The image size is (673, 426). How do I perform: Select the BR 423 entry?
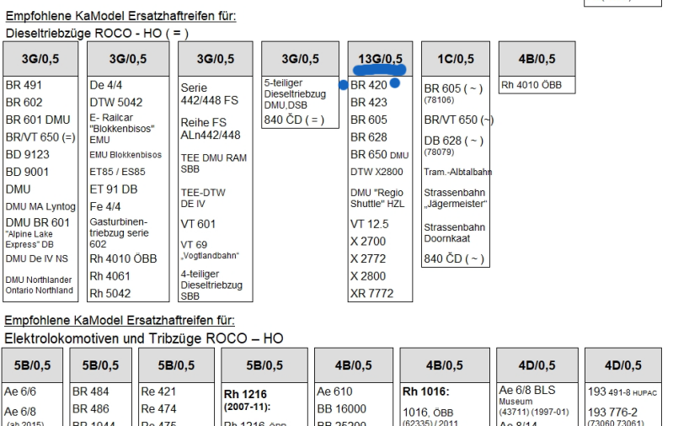[x=368, y=102]
